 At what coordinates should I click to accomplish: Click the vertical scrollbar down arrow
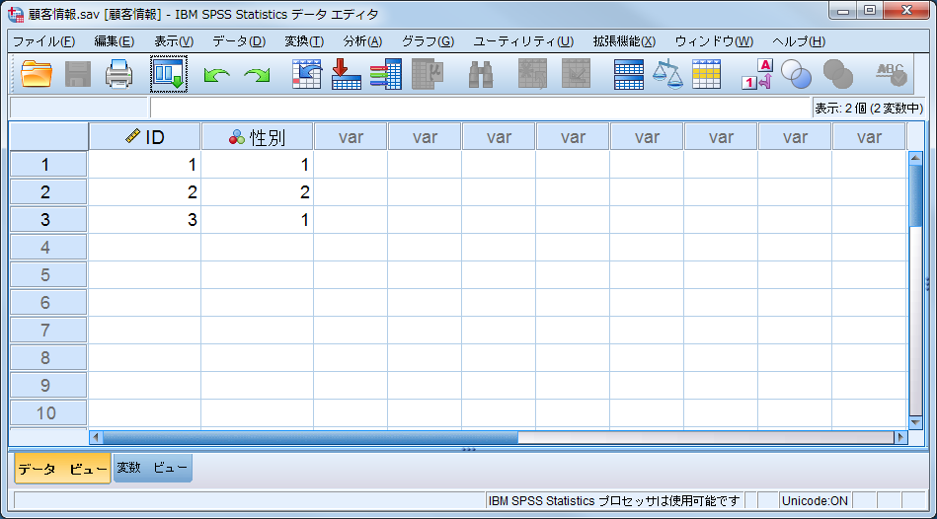(915, 422)
